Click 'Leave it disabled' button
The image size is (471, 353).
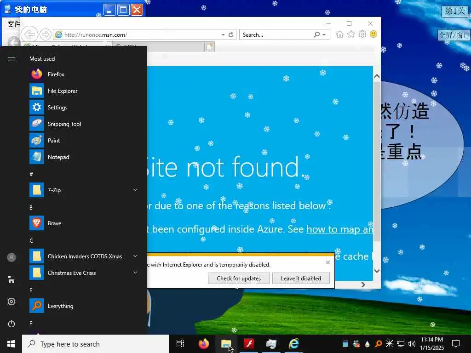(301, 278)
